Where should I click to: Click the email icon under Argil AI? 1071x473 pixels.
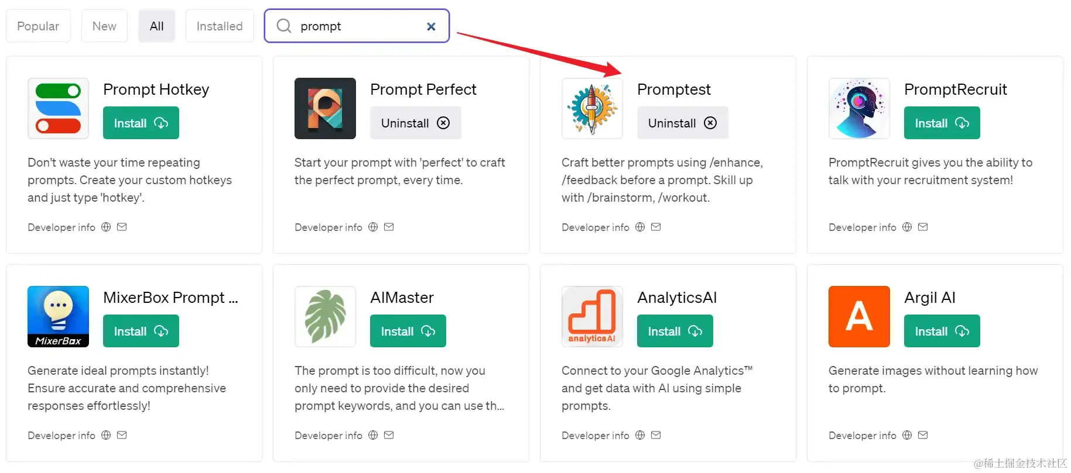(x=922, y=435)
